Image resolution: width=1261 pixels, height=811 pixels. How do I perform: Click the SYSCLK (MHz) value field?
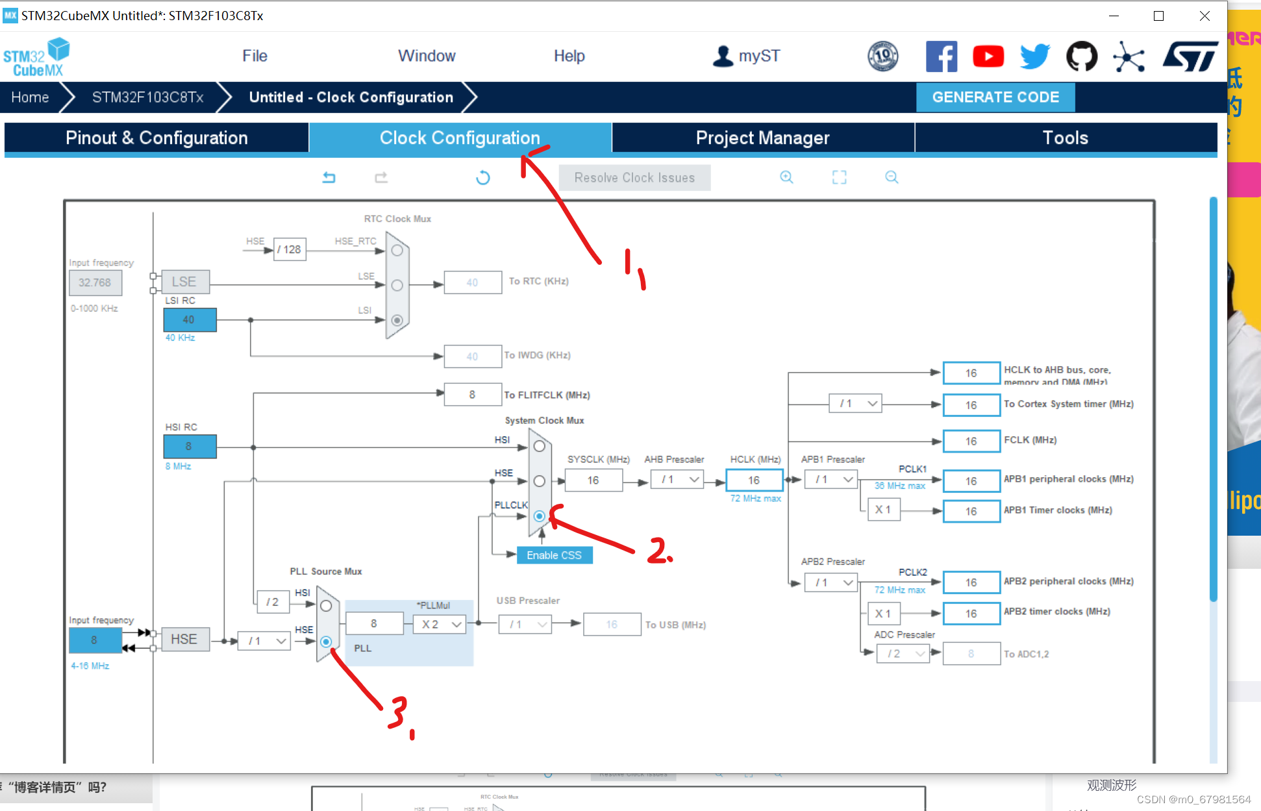point(593,480)
